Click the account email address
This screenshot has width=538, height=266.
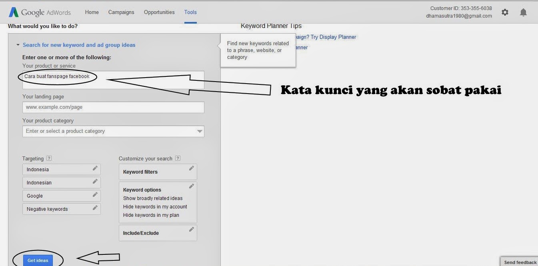click(459, 16)
